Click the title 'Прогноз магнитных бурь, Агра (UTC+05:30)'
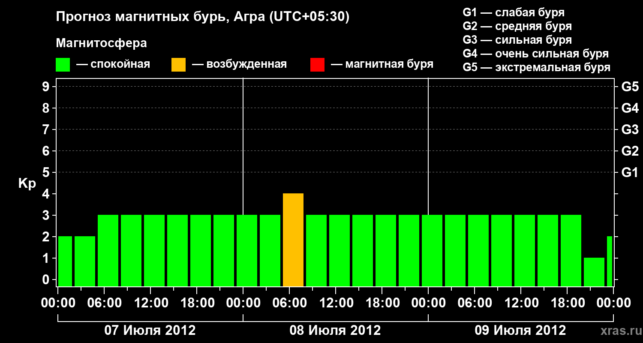Image resolution: width=643 pixels, height=343 pixels. [x=203, y=17]
